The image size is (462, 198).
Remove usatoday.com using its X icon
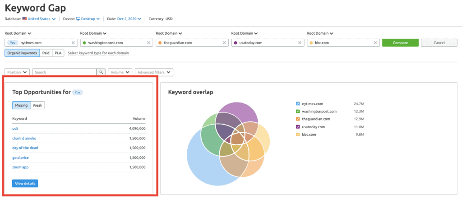[x=300, y=43]
